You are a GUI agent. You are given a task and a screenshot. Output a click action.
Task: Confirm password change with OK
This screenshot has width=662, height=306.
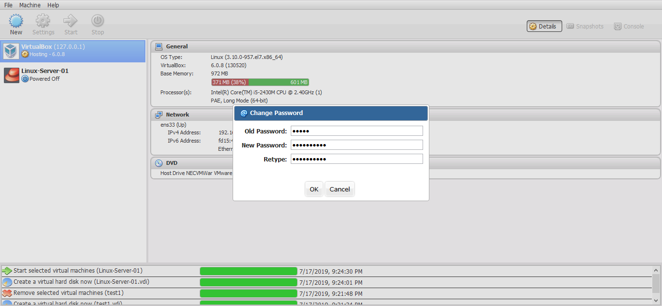click(314, 189)
